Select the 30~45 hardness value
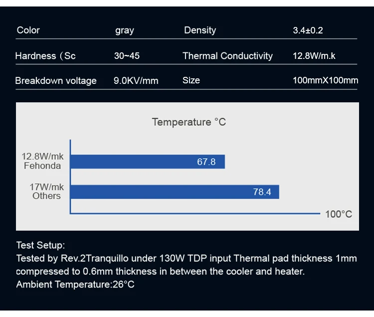 [127, 56]
